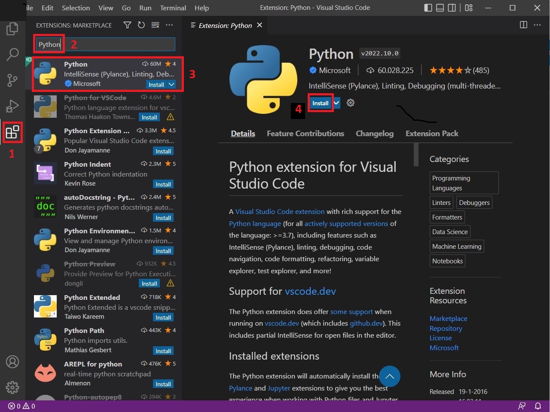Switch to the Feature Contributions tab
The height and width of the screenshot is (412, 550).
pos(306,134)
